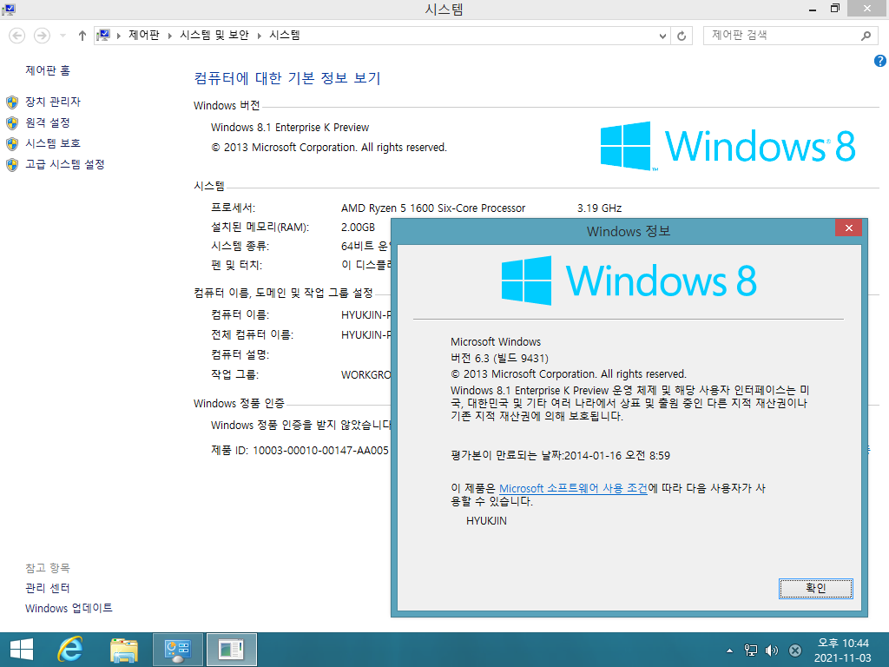Select 시스템 breadcrumb in address bar
889x667 pixels.
pos(285,35)
